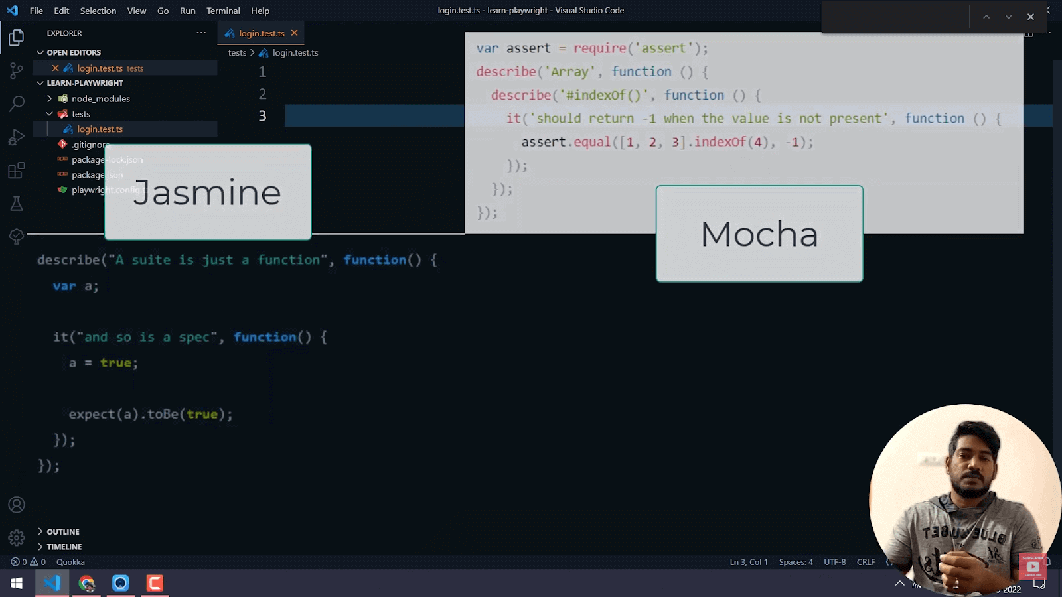Open the Manage gear icon
This screenshot has height=597, width=1062.
click(x=17, y=537)
